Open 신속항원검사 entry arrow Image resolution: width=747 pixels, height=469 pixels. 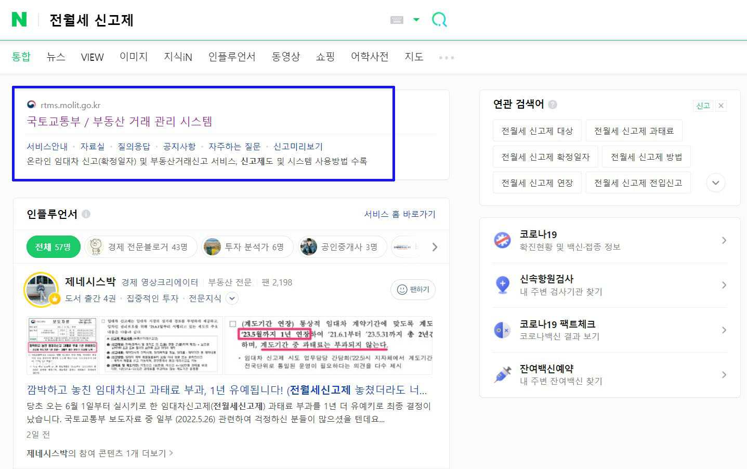[724, 285]
